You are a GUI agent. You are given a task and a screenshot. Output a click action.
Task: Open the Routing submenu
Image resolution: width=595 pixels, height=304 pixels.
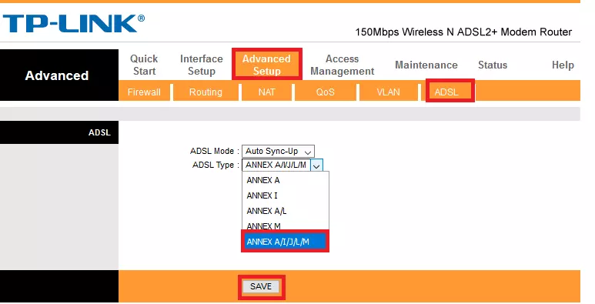(206, 92)
